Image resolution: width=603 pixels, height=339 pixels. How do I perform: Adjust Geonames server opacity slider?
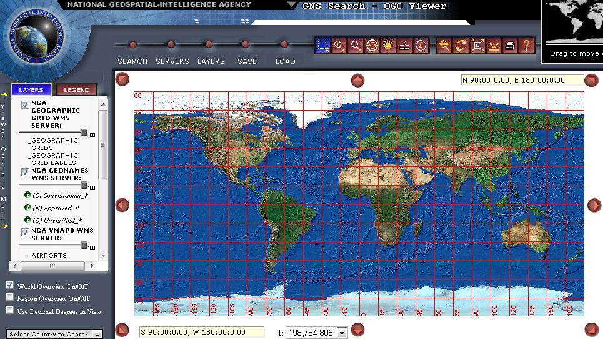coord(84,185)
